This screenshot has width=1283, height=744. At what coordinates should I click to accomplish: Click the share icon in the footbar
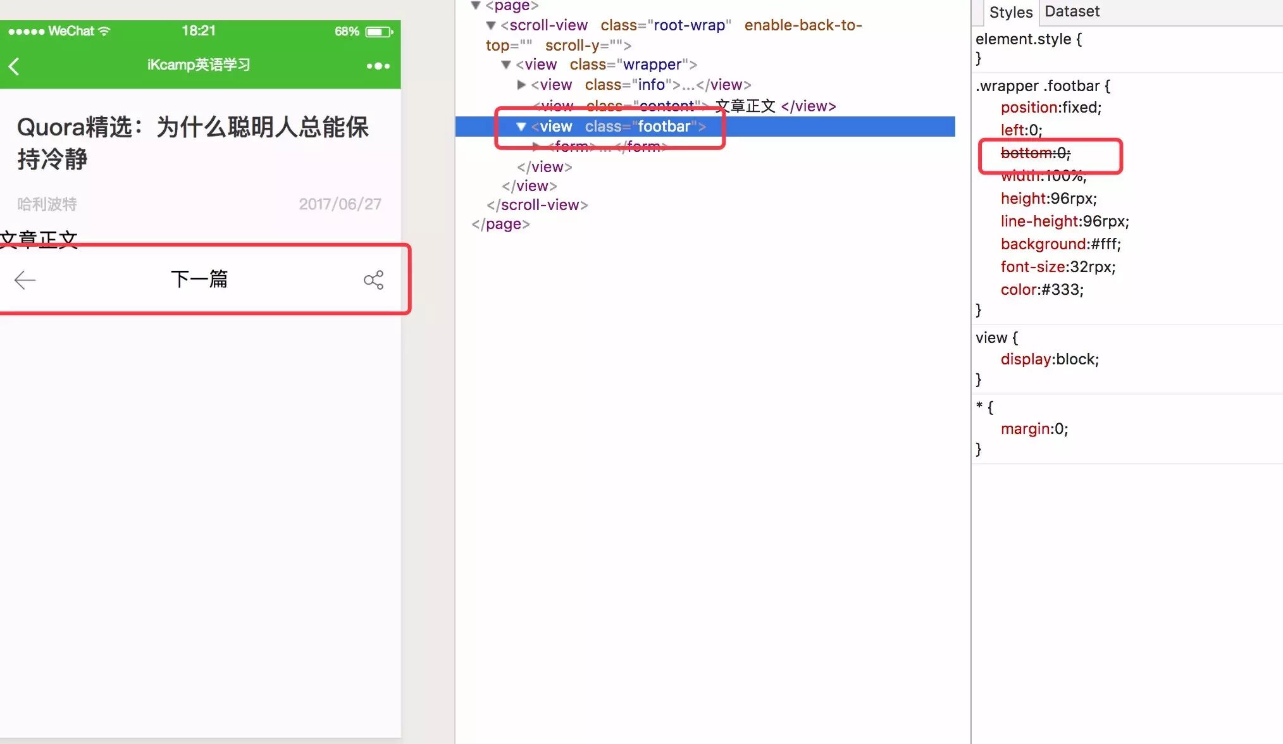(373, 280)
